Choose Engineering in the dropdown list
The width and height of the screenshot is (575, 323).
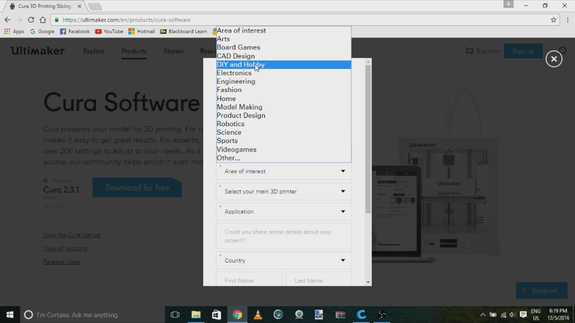(236, 81)
